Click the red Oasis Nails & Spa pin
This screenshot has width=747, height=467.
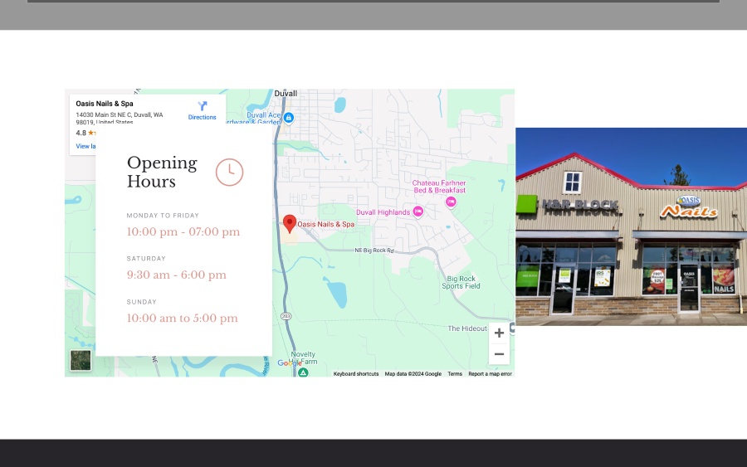tap(289, 224)
